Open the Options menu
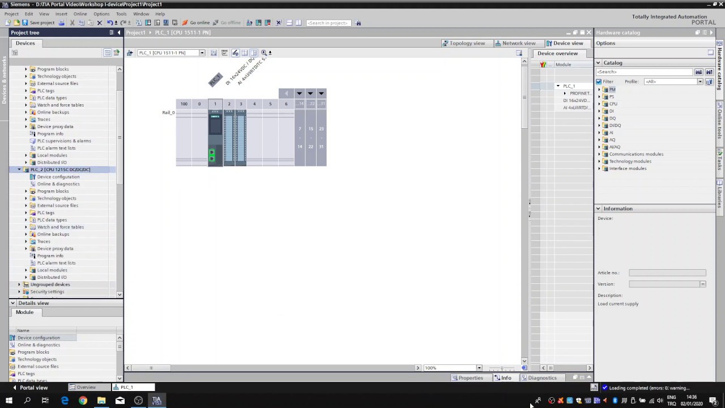The width and height of the screenshot is (725, 408). (x=101, y=14)
